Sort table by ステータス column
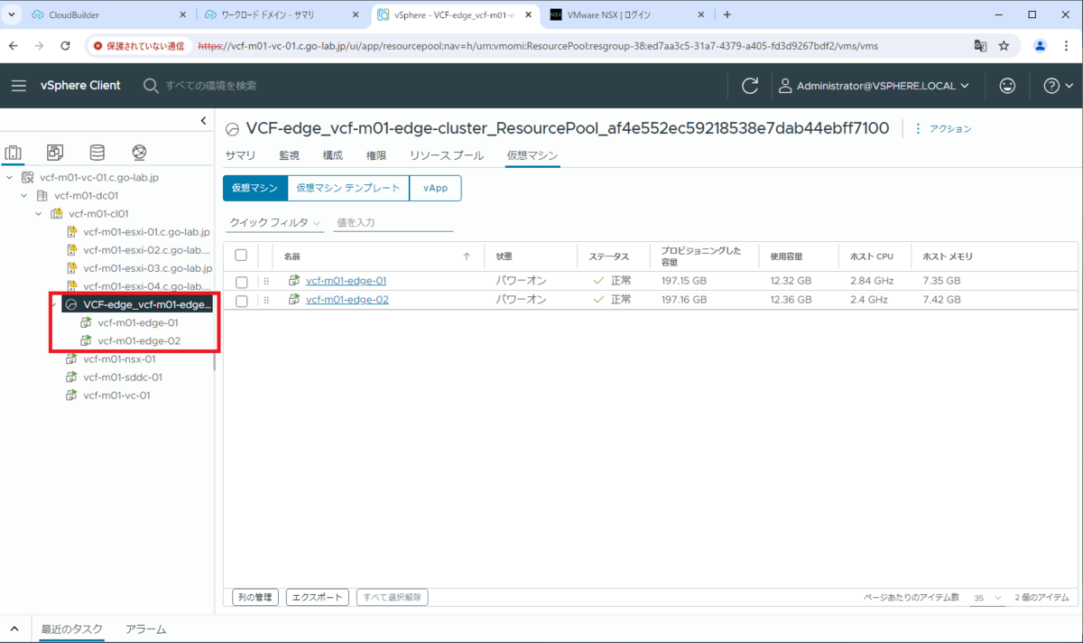1083x643 pixels. [x=608, y=256]
